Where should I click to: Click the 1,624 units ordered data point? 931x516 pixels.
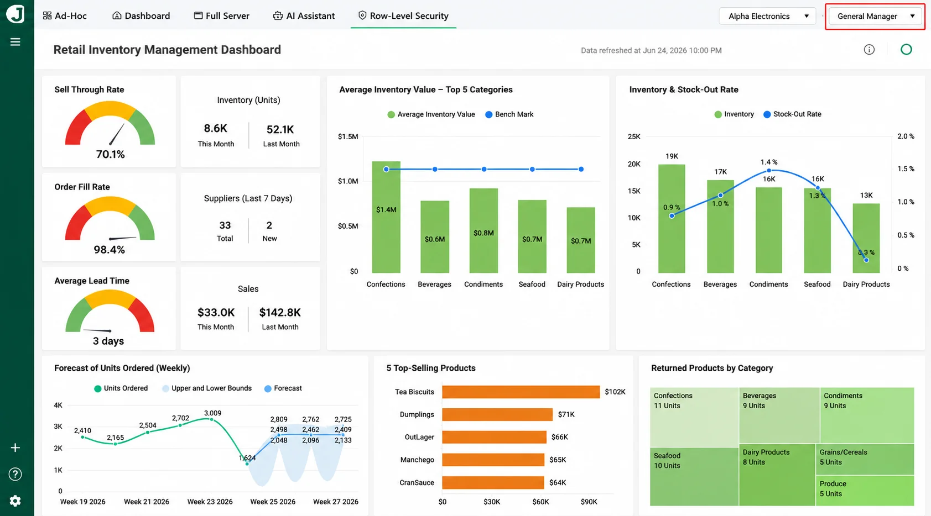point(247,464)
